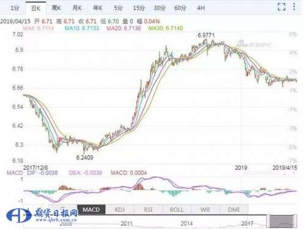Click the DEA: -0.0039 value label
This screenshot has width=305, height=229.
coord(86,173)
